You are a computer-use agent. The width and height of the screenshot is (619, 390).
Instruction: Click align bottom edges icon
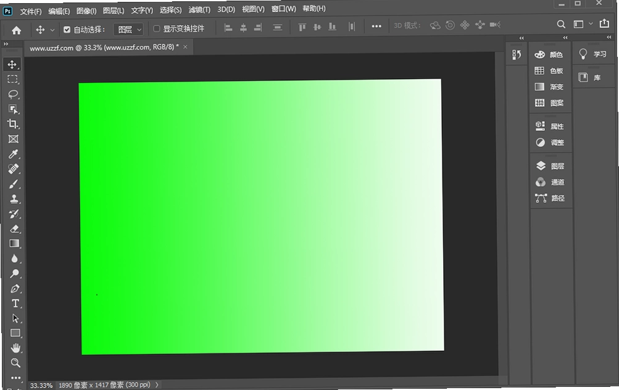tap(332, 27)
